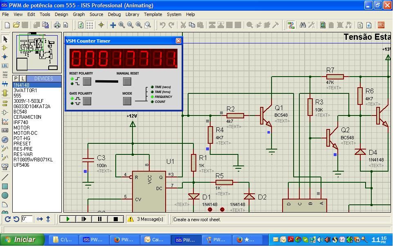This screenshot has height=247, width=393.
Task: Select the Junction Dot Mode tool
Action: (x=5, y=57)
